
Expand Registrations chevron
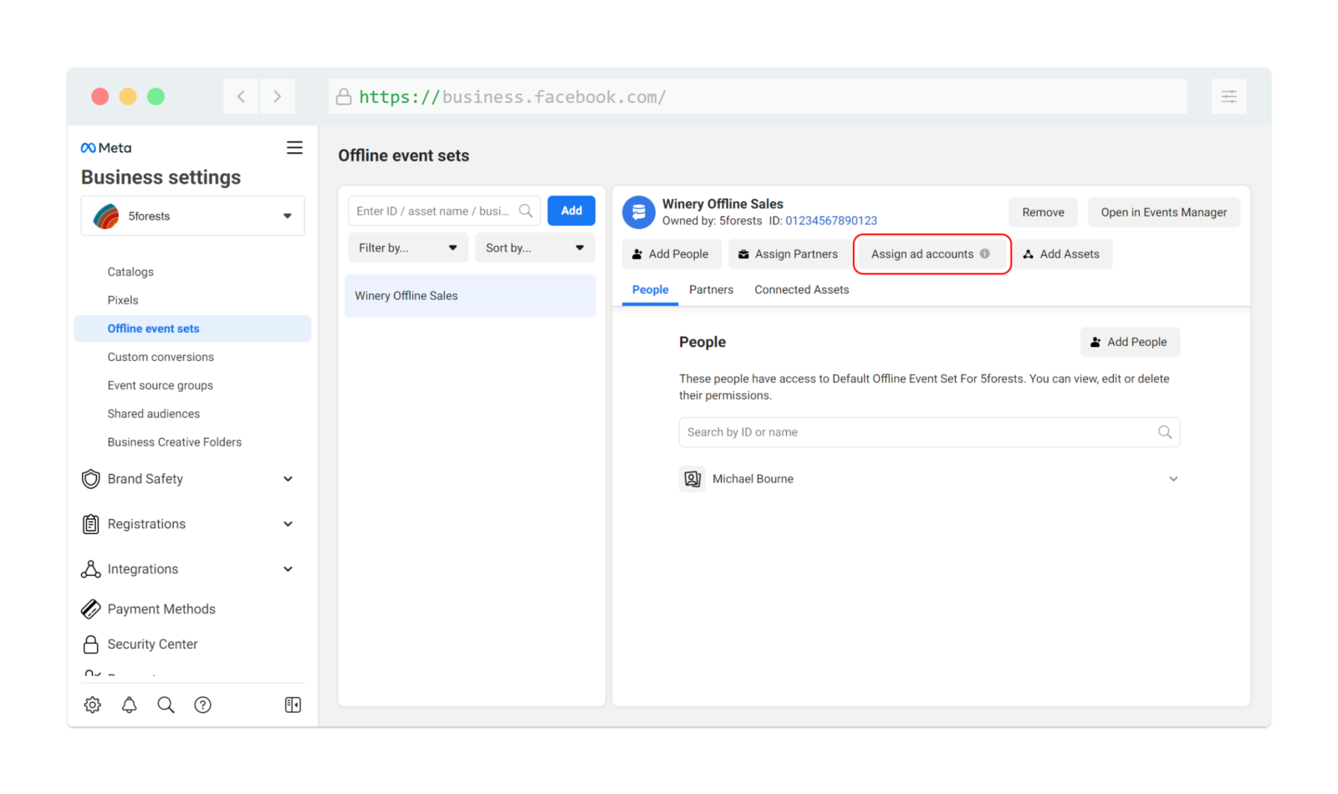(289, 524)
